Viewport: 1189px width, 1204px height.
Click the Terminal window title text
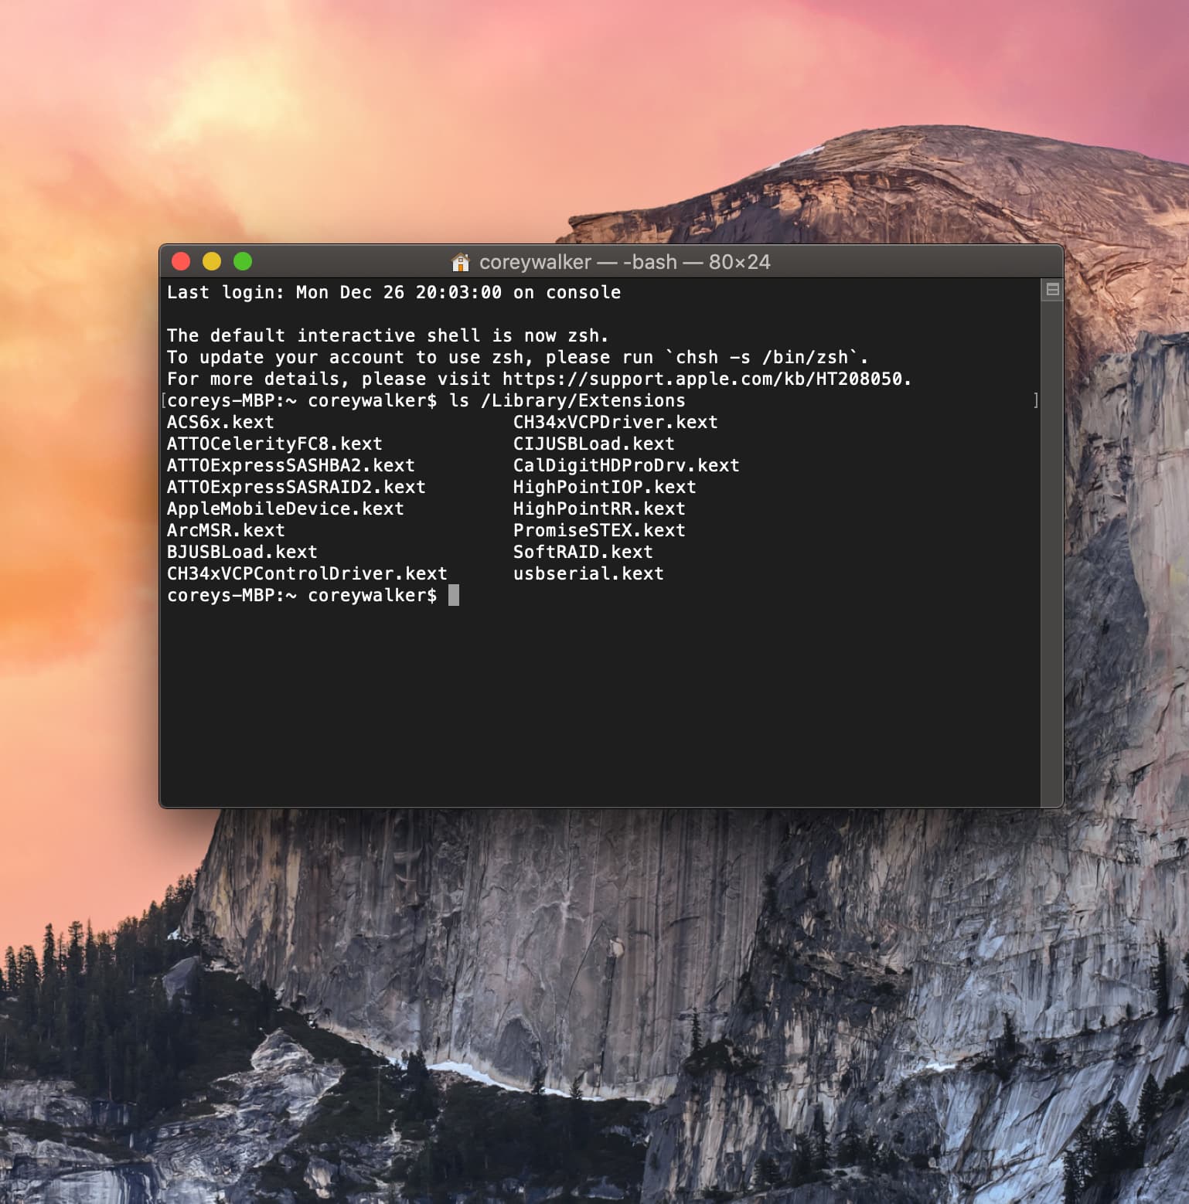(x=625, y=263)
